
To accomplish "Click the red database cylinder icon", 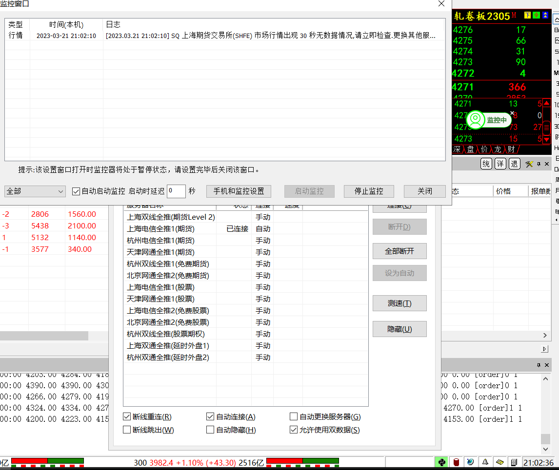I will pos(457,462).
